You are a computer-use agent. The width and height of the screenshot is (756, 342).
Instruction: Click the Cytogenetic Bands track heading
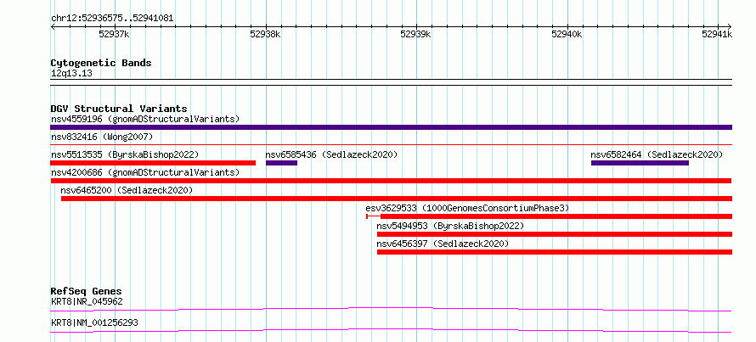coord(101,63)
